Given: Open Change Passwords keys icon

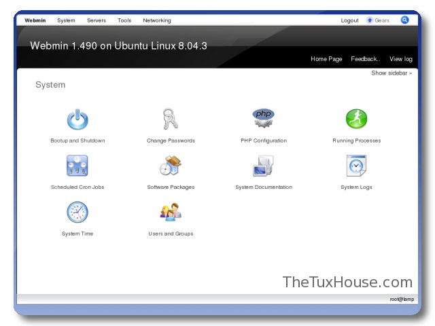Looking at the screenshot, I should coord(171,120).
